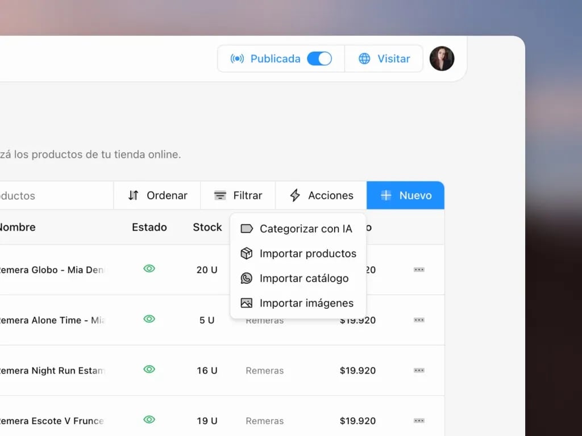Click the filter lines icon

pos(220,195)
